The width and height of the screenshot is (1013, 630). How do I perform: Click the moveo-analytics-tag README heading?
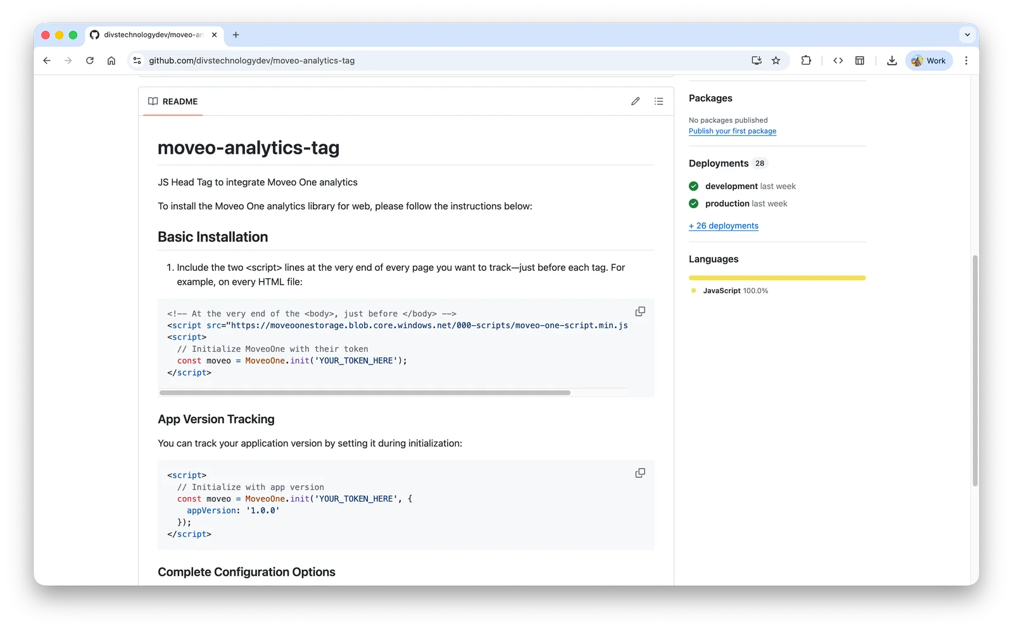(248, 147)
